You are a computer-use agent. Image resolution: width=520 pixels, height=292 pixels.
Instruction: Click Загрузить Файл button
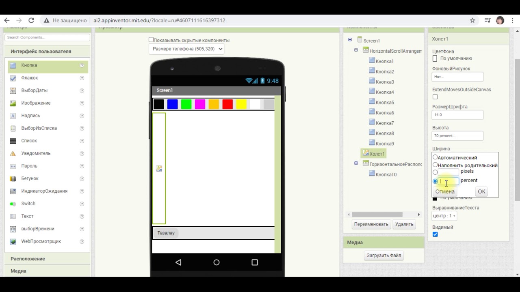click(384, 255)
